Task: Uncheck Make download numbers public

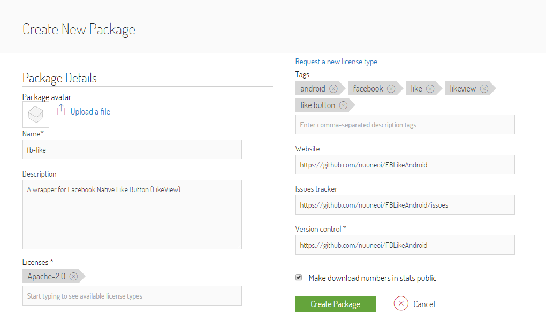Action: (x=299, y=278)
